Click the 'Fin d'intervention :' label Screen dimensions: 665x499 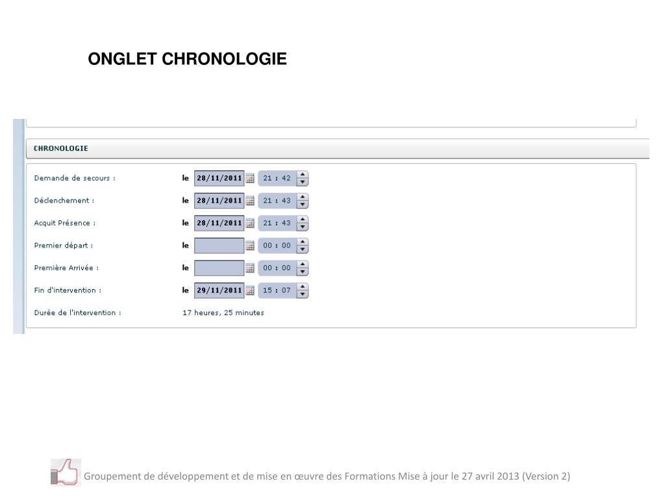(68, 290)
